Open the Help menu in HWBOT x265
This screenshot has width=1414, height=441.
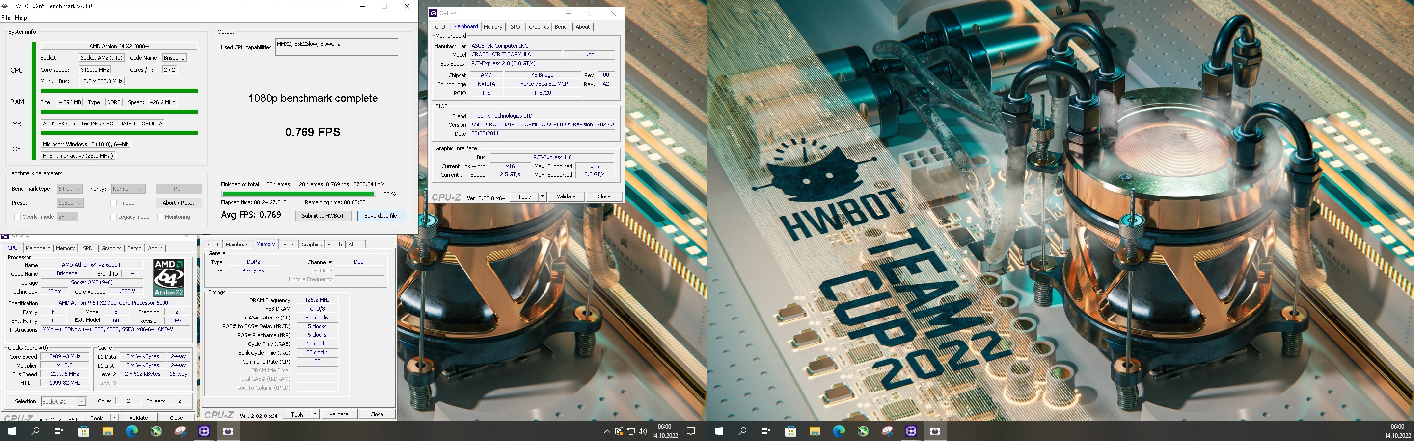(21, 18)
